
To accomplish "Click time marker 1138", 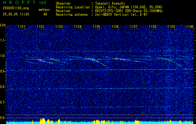I will [x=153, y=26].
